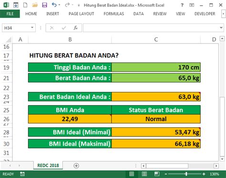
Task: Select the 170 cm height cell
Action: click(x=156, y=67)
